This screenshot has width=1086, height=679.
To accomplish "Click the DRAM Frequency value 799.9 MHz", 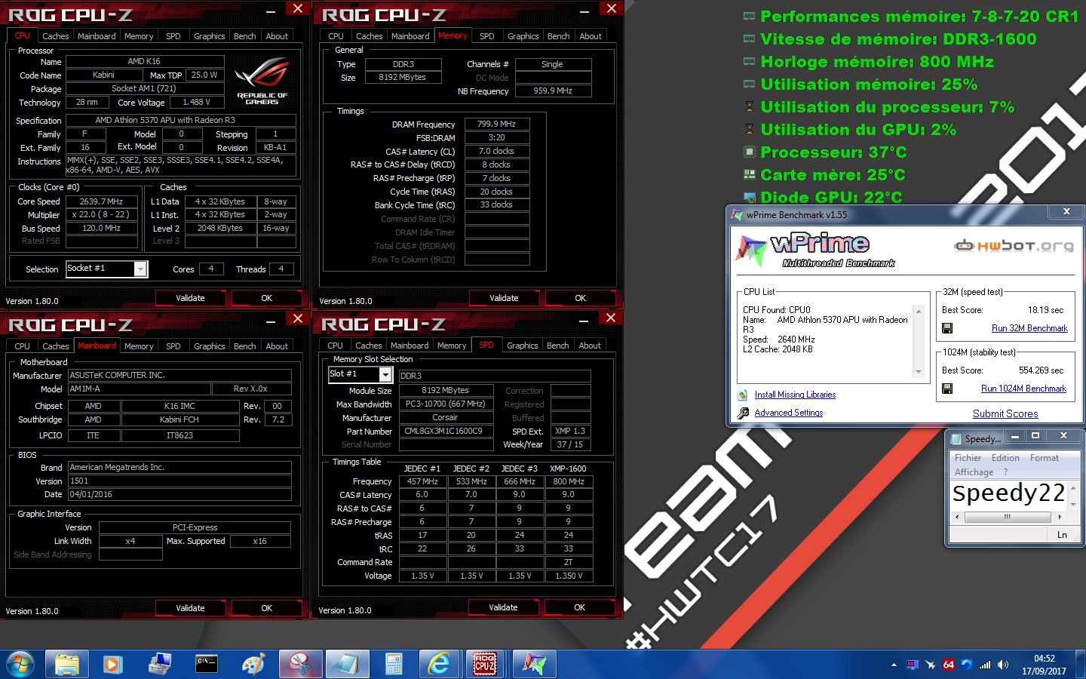I will (497, 124).
